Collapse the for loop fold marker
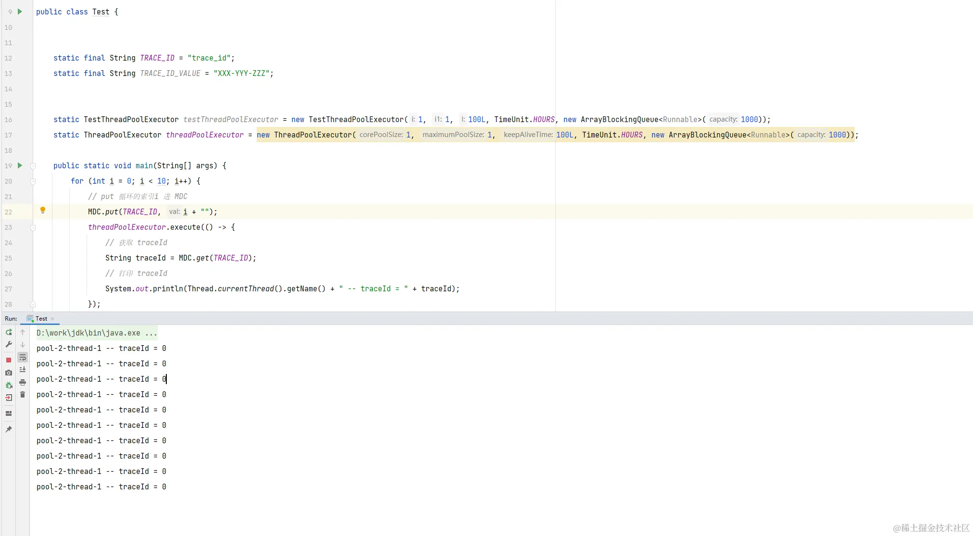The image size is (973, 536). click(x=33, y=181)
